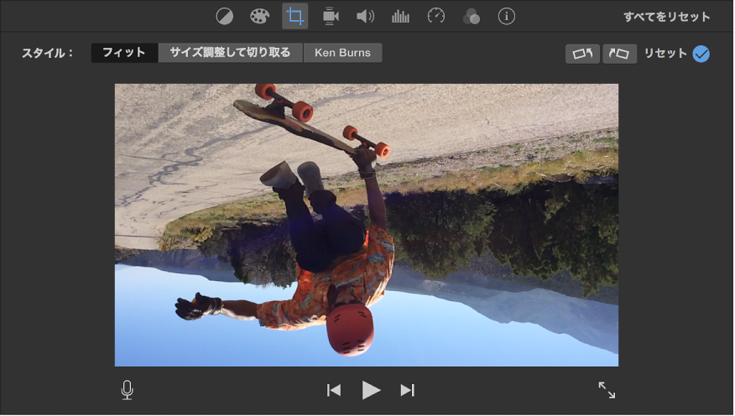This screenshot has height=416, width=735.
Task: Show clip information panel
Action: (x=506, y=16)
